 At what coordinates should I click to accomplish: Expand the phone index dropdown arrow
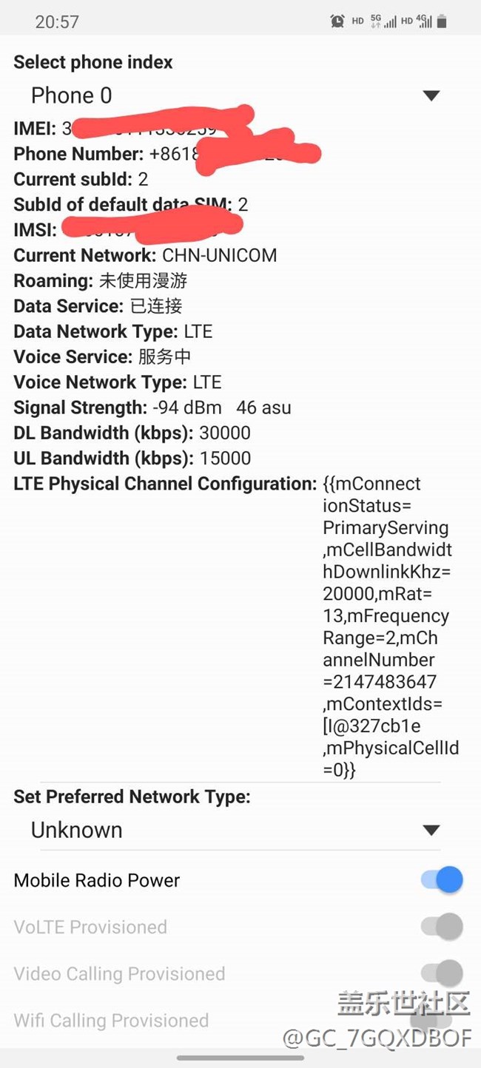(431, 95)
